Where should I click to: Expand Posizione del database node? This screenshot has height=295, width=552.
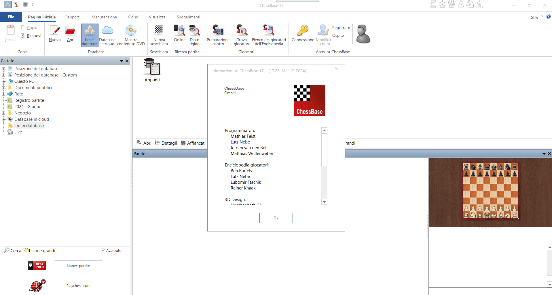pos(4,69)
